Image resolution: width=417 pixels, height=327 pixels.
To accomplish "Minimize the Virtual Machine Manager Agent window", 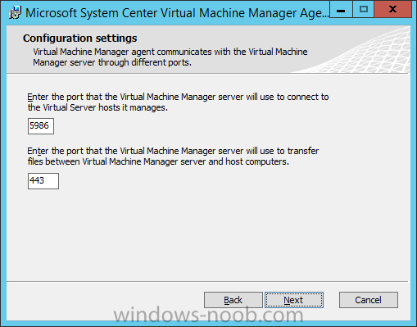I will tap(341, 10).
